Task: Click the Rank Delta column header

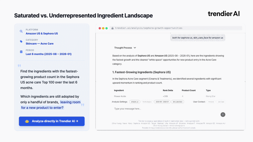Action: pos(168,90)
